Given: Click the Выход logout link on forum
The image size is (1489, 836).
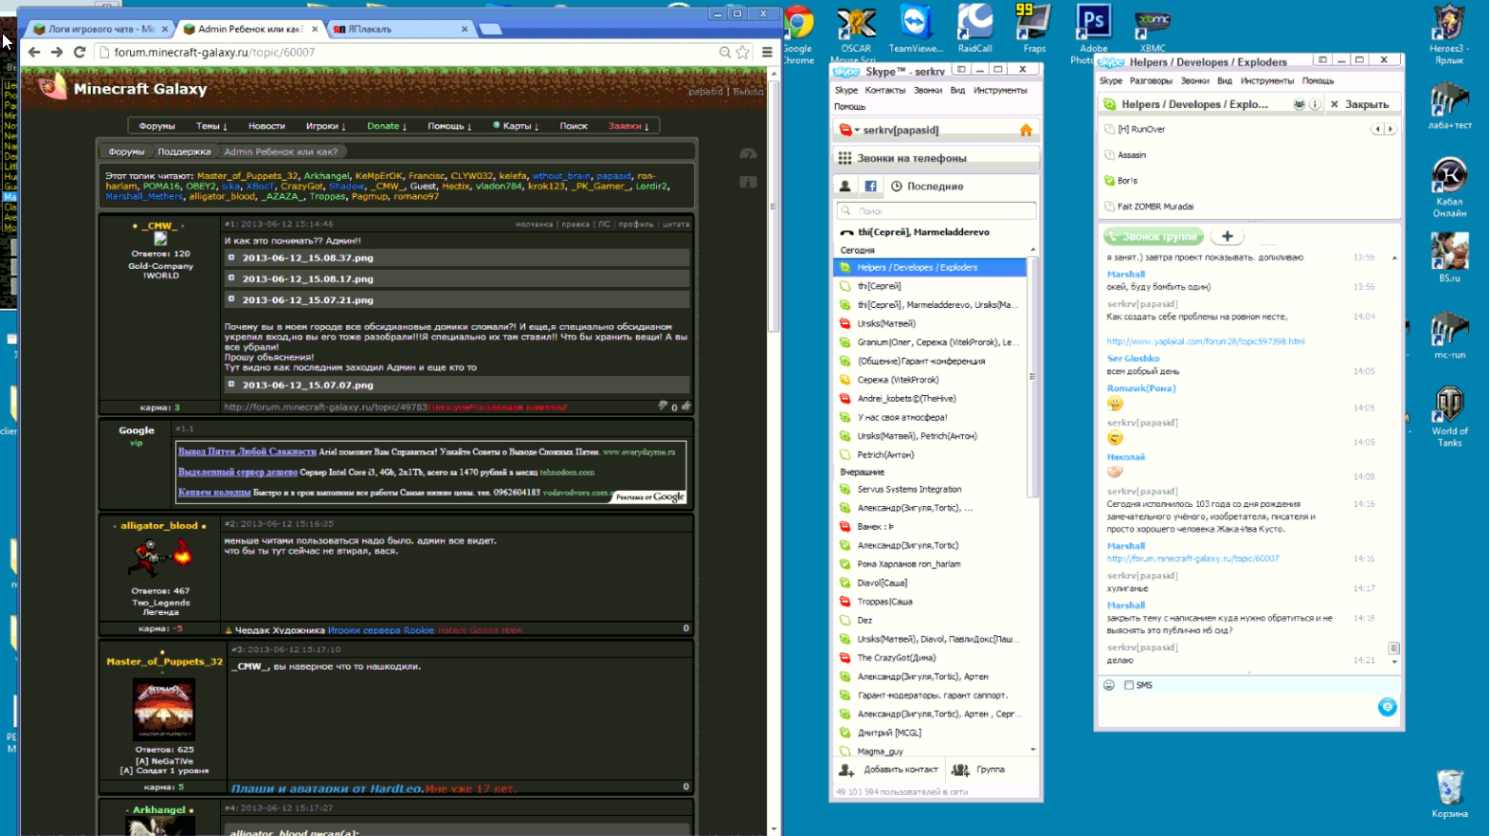Looking at the screenshot, I should (748, 92).
